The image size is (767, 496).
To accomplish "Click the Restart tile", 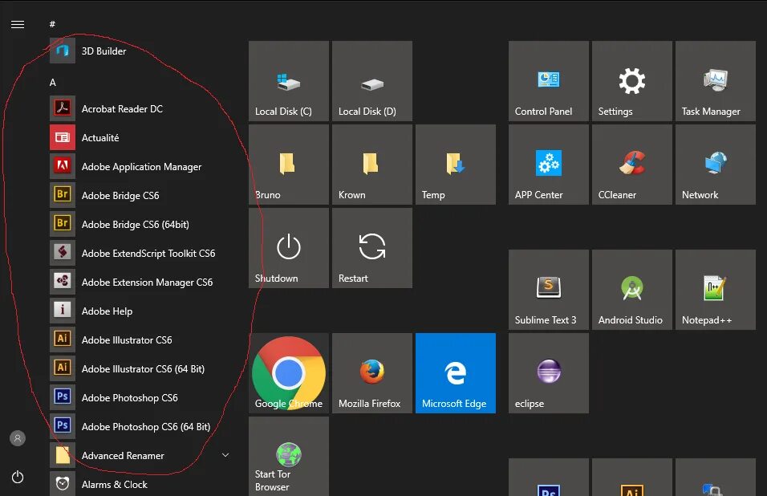I will [372, 248].
